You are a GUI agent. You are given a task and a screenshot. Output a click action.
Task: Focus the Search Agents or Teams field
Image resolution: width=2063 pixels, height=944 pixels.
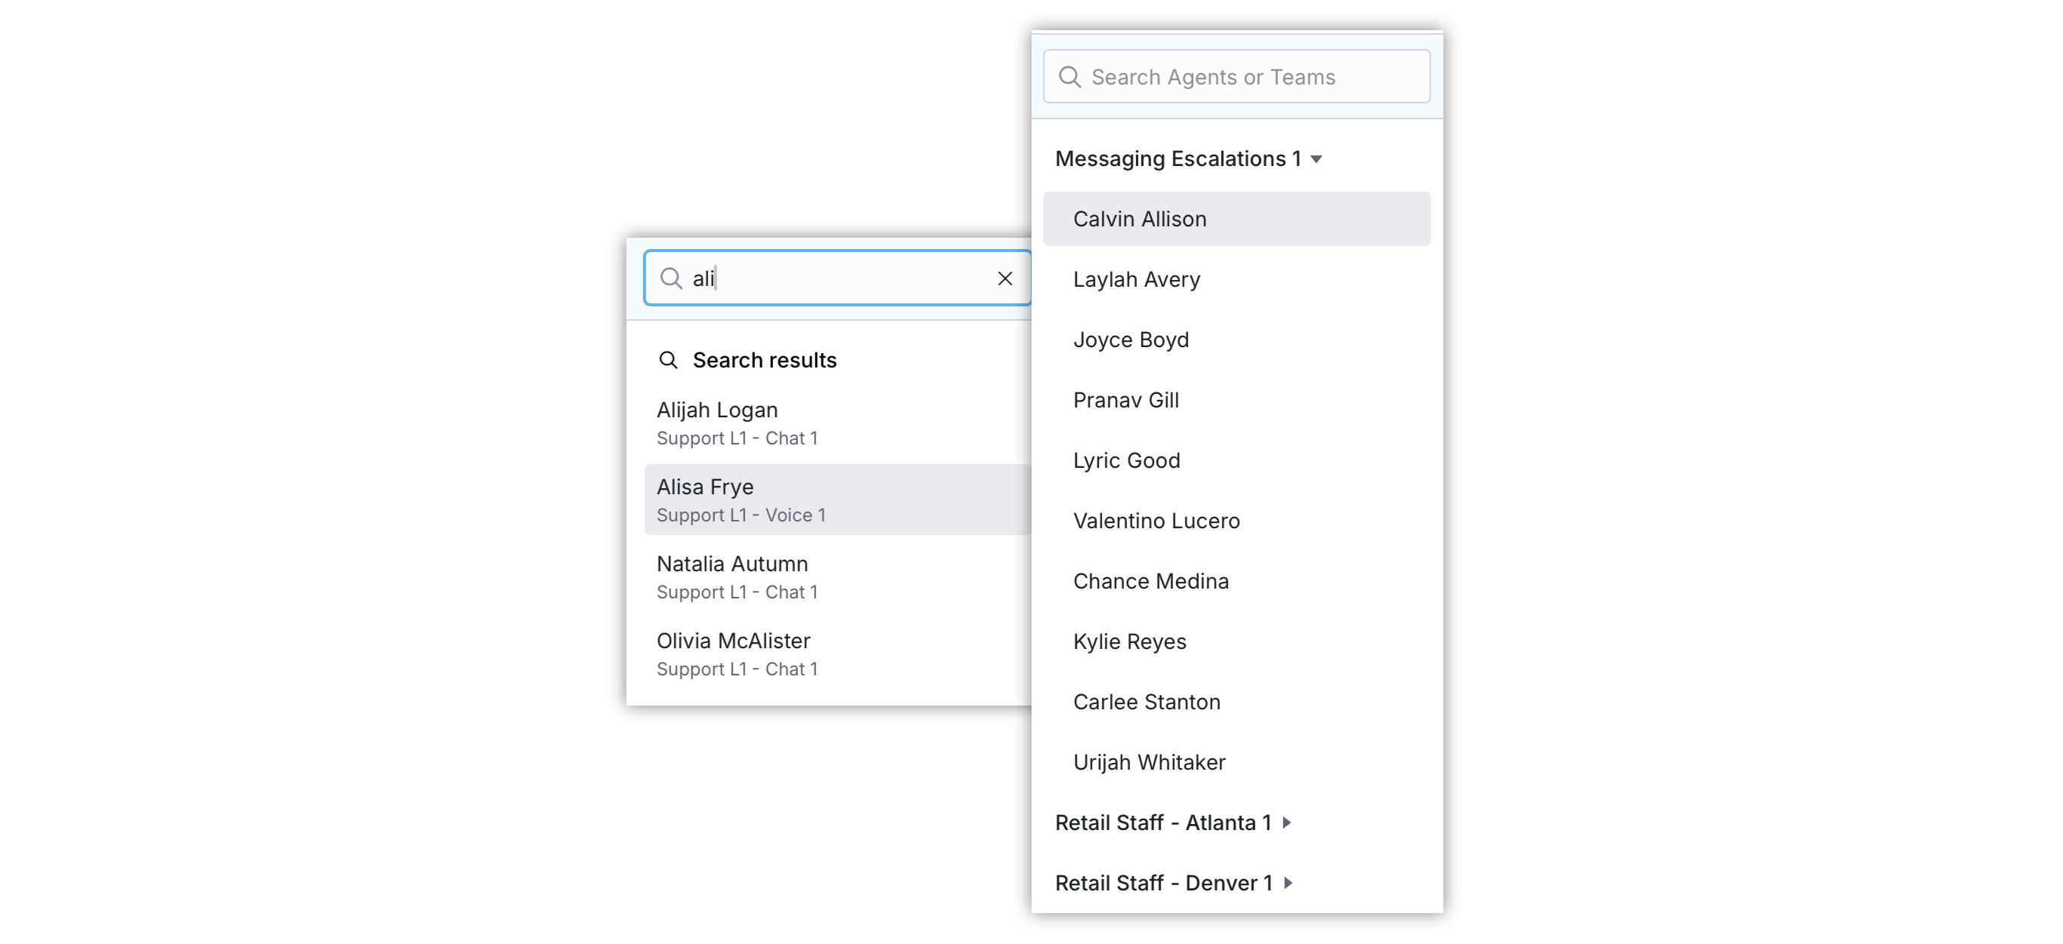1236,77
